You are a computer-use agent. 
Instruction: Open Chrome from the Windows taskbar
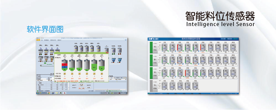click(49, 93)
